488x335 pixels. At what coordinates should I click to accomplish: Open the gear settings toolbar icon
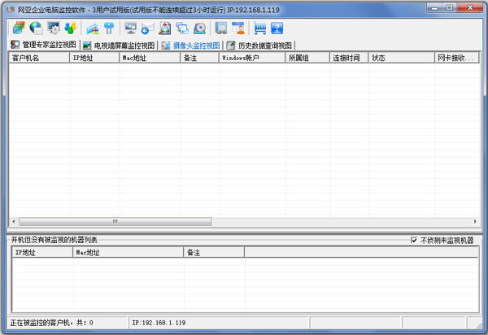pos(54,28)
